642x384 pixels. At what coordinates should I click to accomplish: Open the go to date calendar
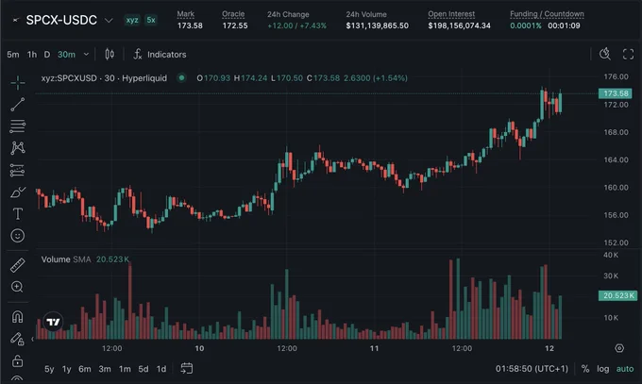(x=187, y=369)
